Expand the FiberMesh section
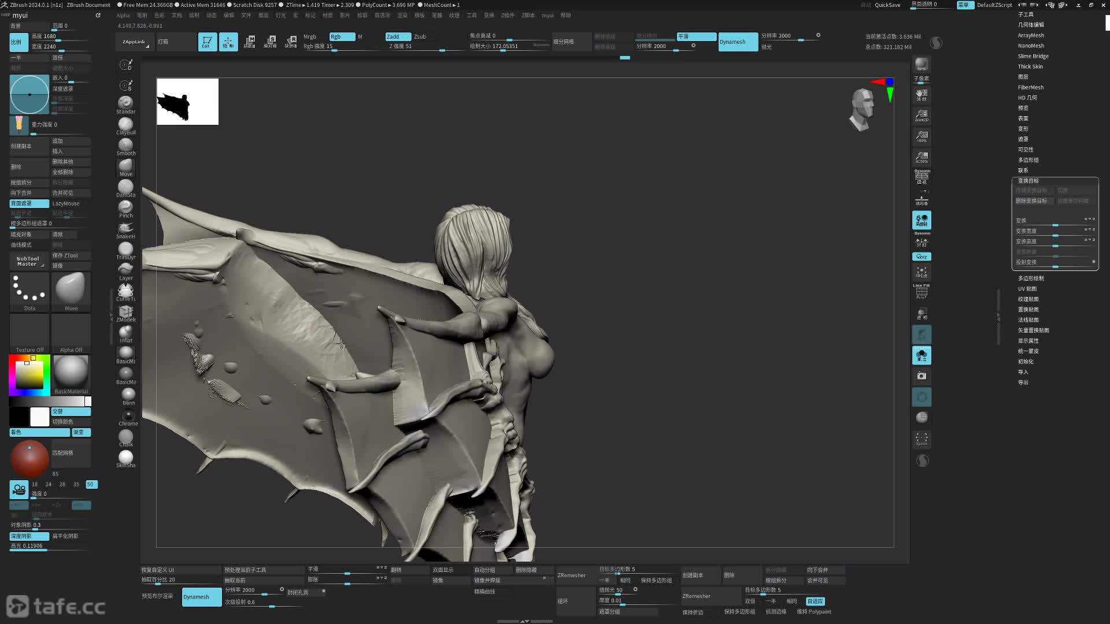 tap(1030, 87)
